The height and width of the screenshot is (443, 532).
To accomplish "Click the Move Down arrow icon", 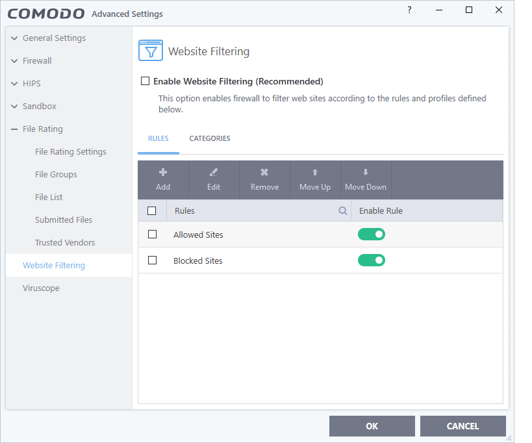I will click(366, 173).
